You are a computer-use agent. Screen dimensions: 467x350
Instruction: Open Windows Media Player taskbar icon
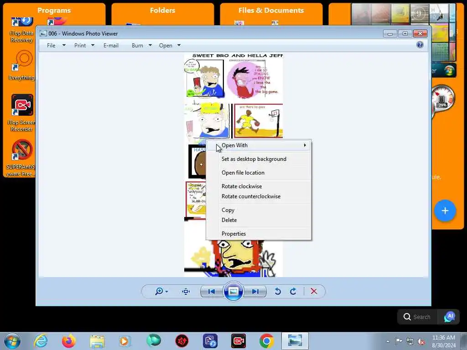(x=125, y=341)
